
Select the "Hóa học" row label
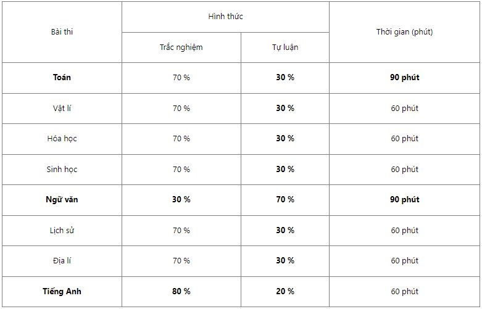click(x=62, y=139)
